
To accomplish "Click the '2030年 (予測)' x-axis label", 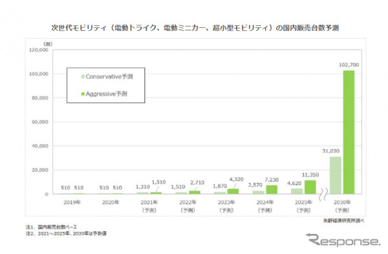I will [x=342, y=206].
